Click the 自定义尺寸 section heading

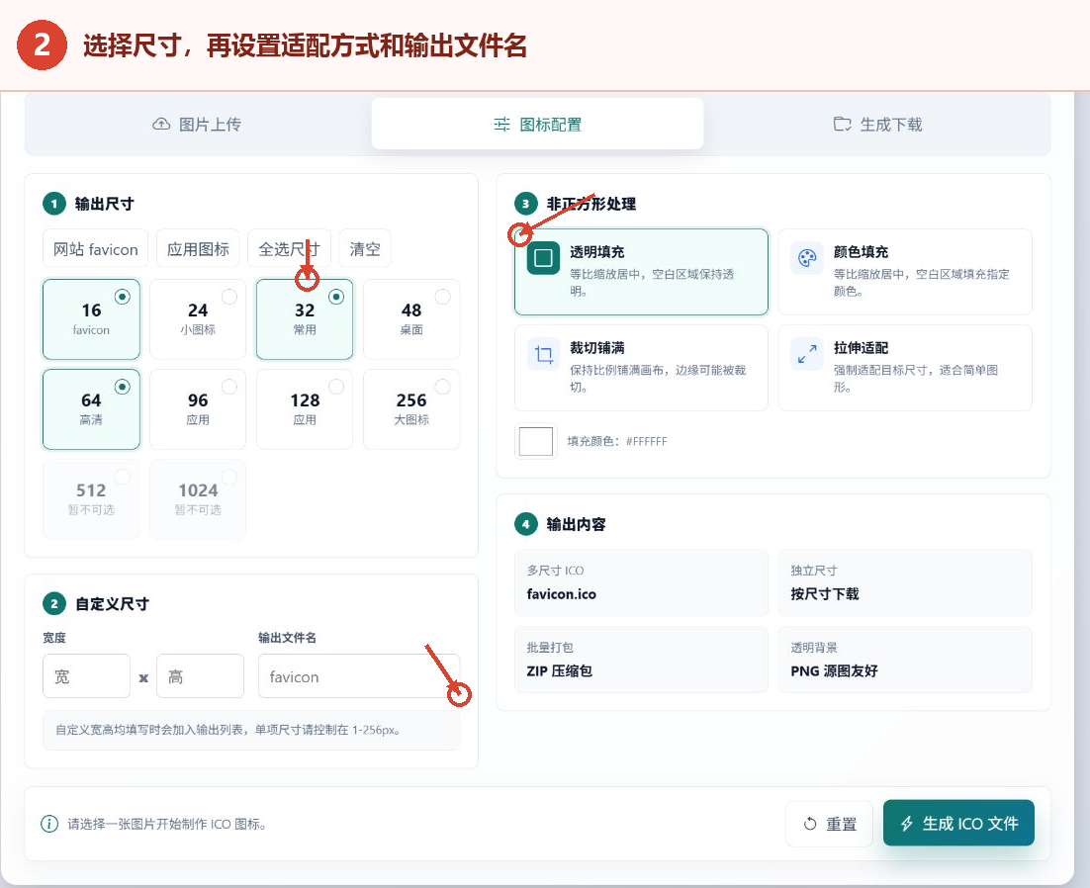pos(112,604)
